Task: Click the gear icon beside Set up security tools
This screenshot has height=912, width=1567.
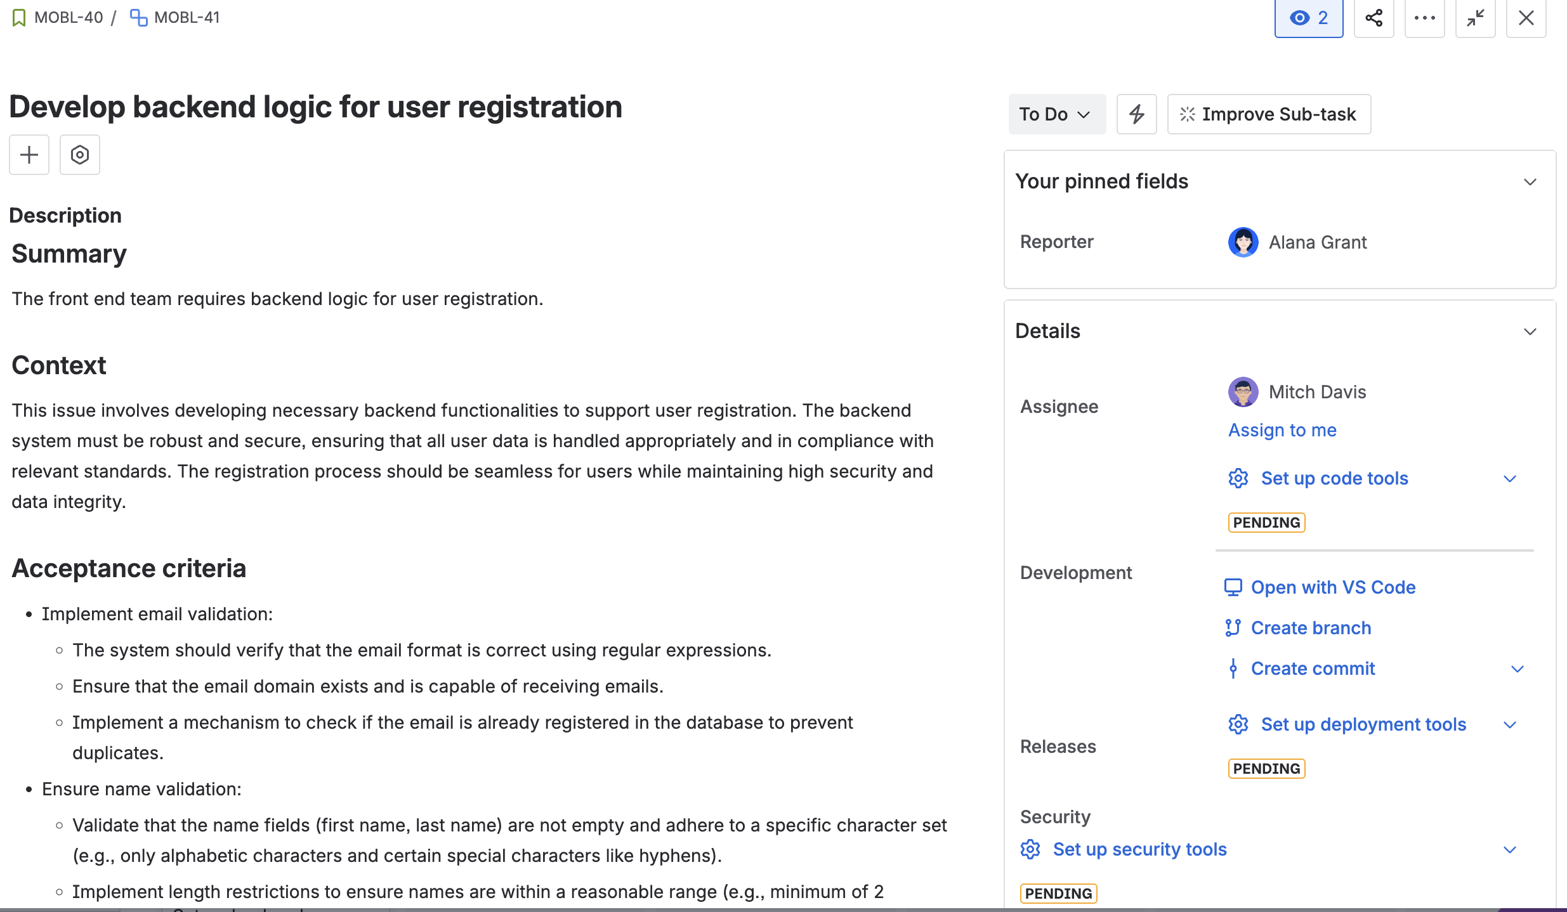Action: tap(1031, 849)
